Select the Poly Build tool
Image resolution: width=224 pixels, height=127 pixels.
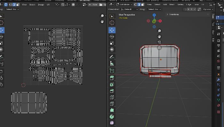[x=112, y=110]
